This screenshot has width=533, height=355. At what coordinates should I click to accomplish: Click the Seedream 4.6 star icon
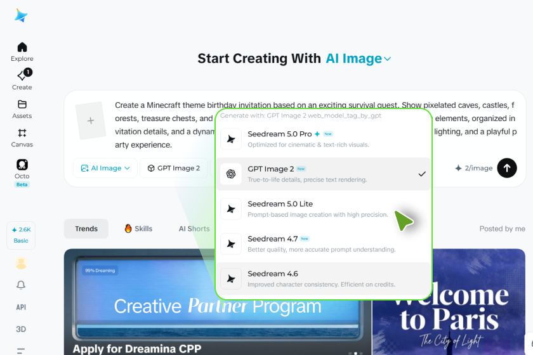click(231, 278)
